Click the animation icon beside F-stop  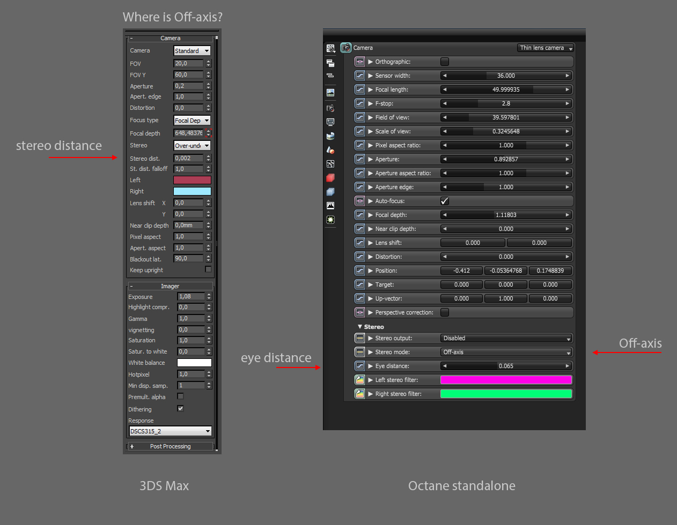(x=360, y=103)
